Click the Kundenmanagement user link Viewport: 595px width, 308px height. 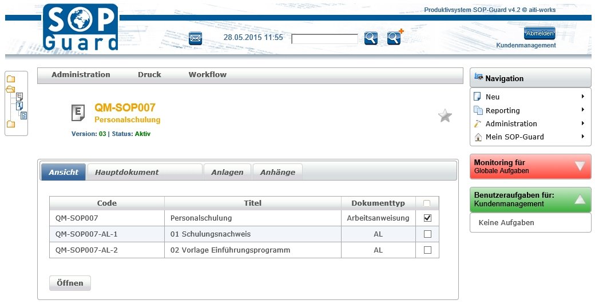pyautogui.click(x=526, y=45)
